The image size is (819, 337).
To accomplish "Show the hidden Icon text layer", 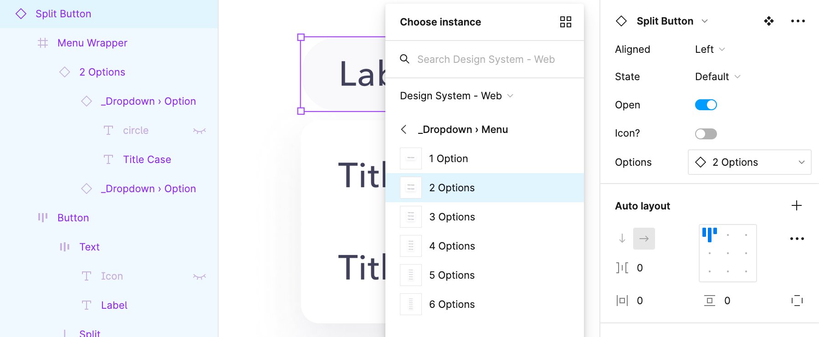I will [x=200, y=276].
